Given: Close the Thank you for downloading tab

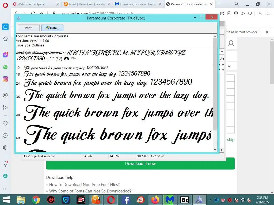Looking at the screenshot, I should [x=160, y=4].
